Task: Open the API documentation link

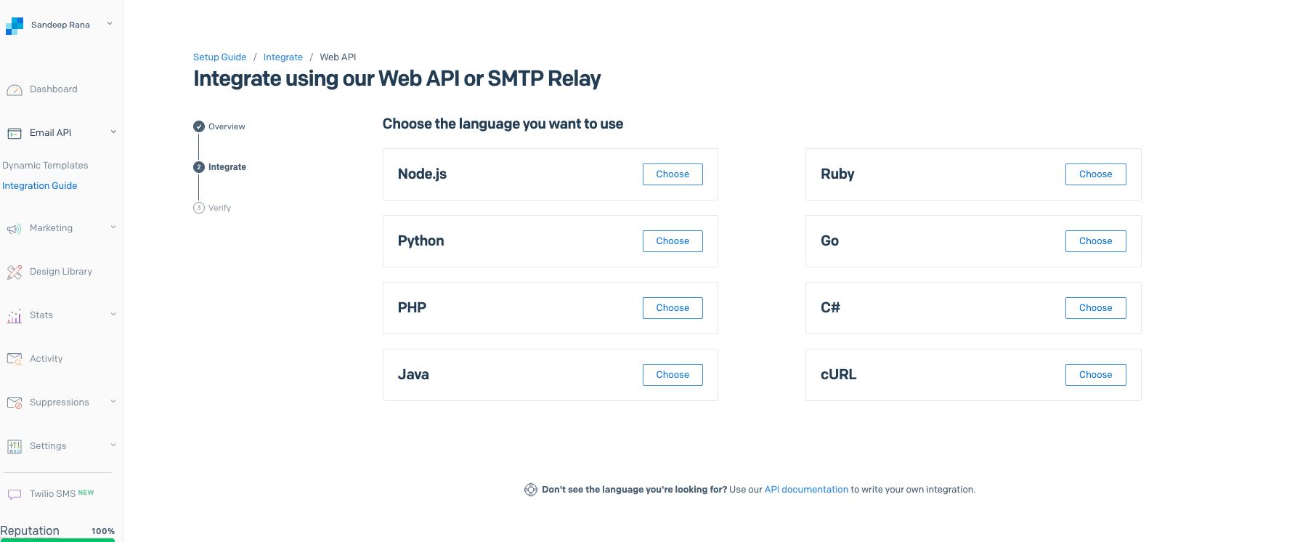Action: [x=806, y=490]
